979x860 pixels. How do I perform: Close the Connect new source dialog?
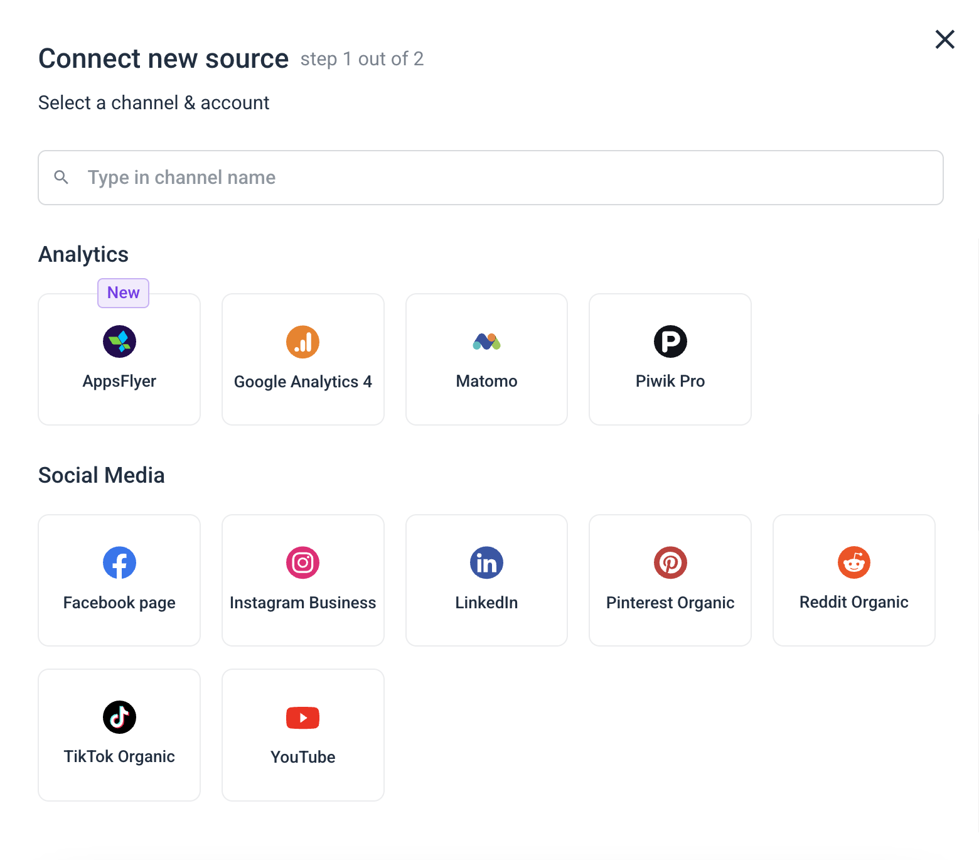pyautogui.click(x=944, y=39)
